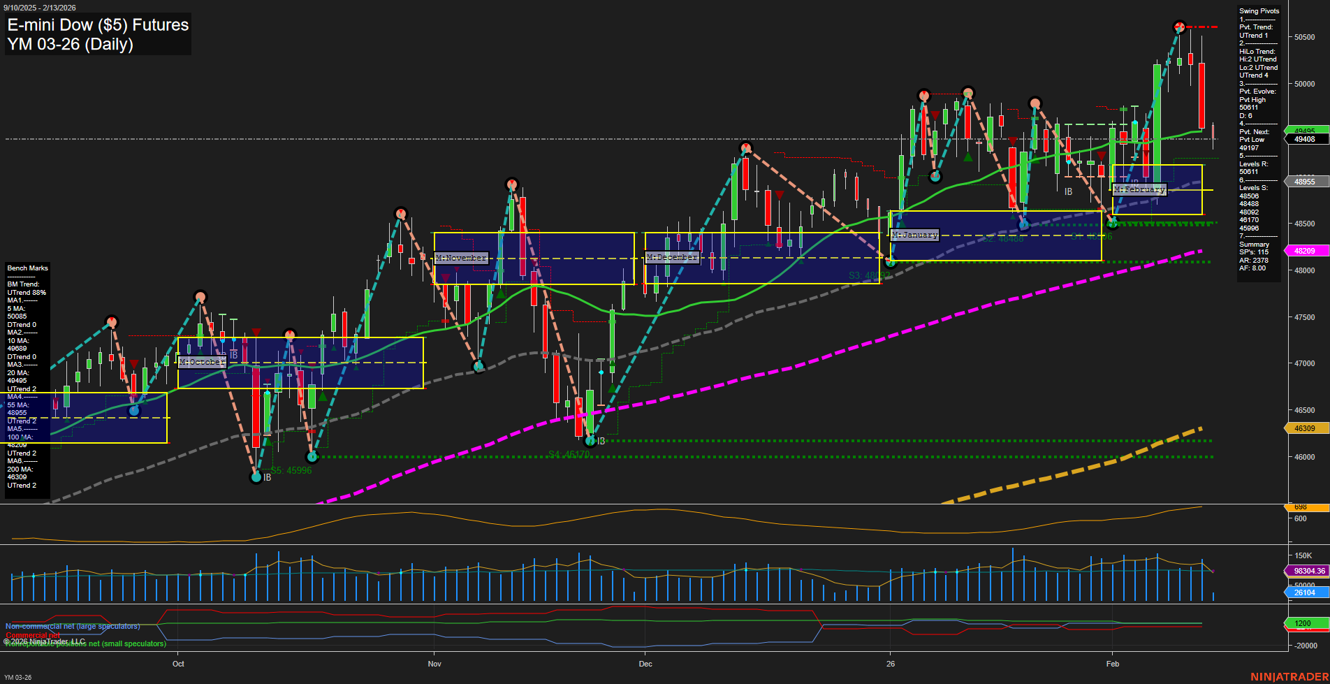
Task: Click the magenta 48209 price tag
Action: [1305, 250]
